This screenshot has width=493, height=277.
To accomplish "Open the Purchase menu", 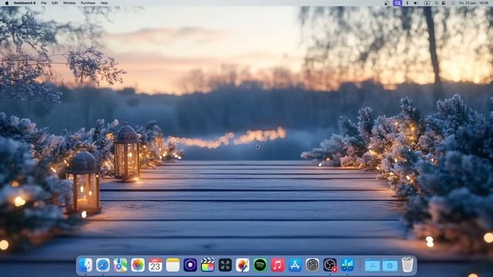I will click(x=88, y=3).
